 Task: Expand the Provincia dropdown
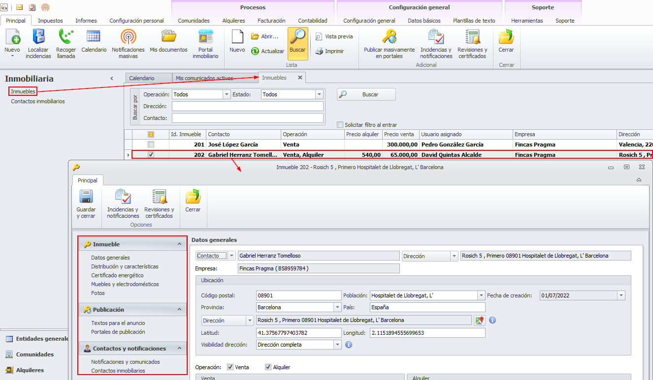tap(337, 307)
